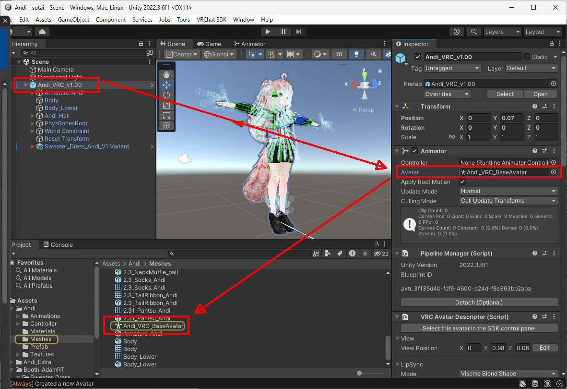567x389 pixels.
Task: Open Transform component help icon
Action: [x=535, y=107]
